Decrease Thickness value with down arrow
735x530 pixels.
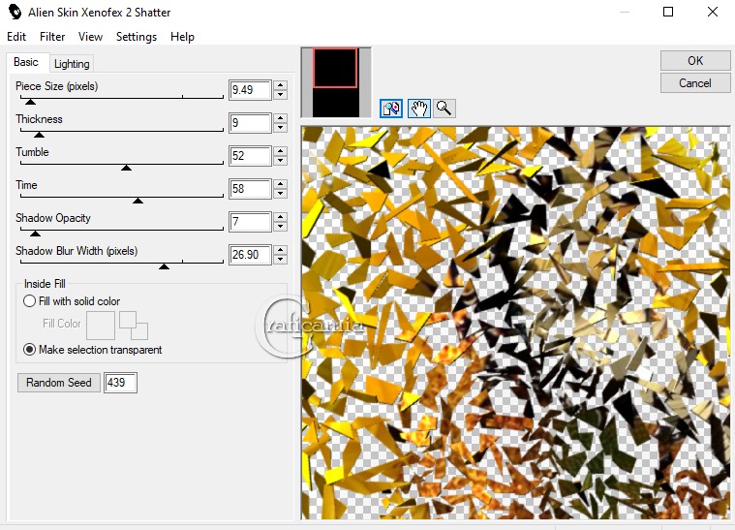pyautogui.click(x=280, y=128)
